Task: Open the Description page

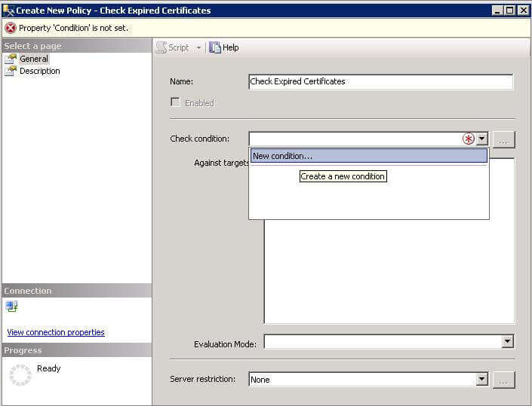Action: 40,71
